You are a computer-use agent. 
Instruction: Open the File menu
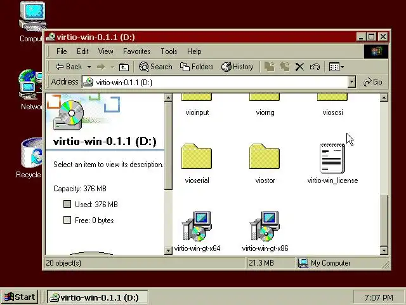coord(62,51)
